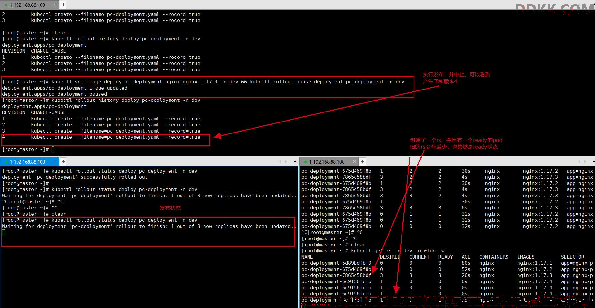Select the bottom-left 192.168.88.100 session tab
Image resolution: width=595 pixels, height=308 pixels.
coord(29,161)
